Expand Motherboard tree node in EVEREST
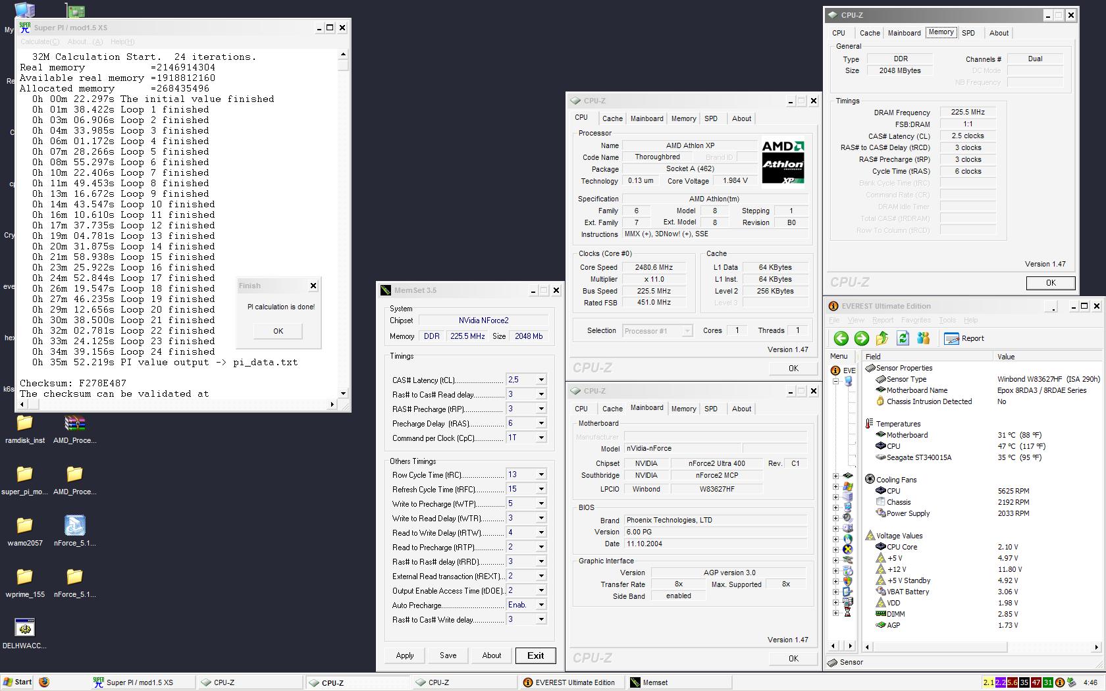Image resolution: width=1106 pixels, height=691 pixels. click(835, 476)
